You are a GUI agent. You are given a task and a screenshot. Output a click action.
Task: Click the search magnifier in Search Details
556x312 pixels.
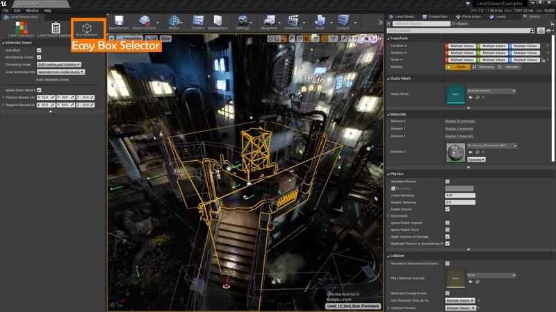(532, 31)
